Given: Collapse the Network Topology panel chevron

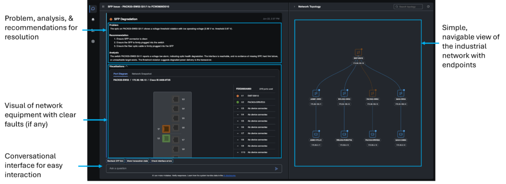Looking at the screenshot, I should (294, 6).
